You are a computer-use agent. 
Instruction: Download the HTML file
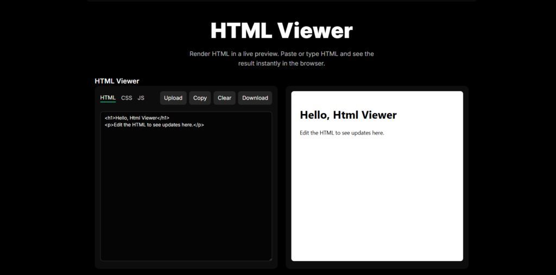click(255, 98)
